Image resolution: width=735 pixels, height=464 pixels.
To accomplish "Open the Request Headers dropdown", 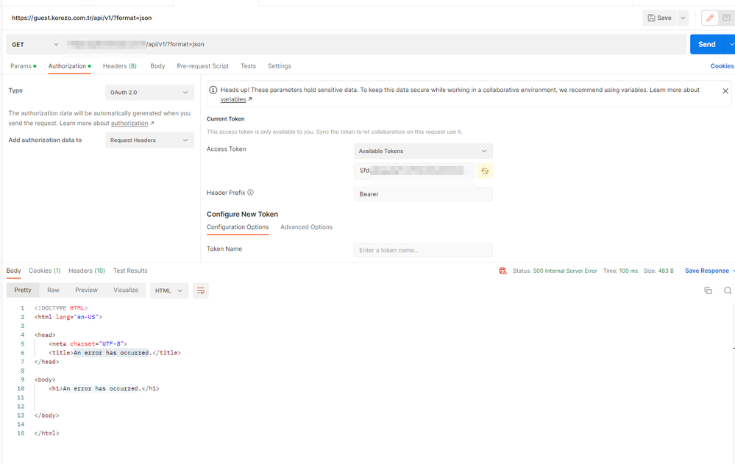I will 149,140.
